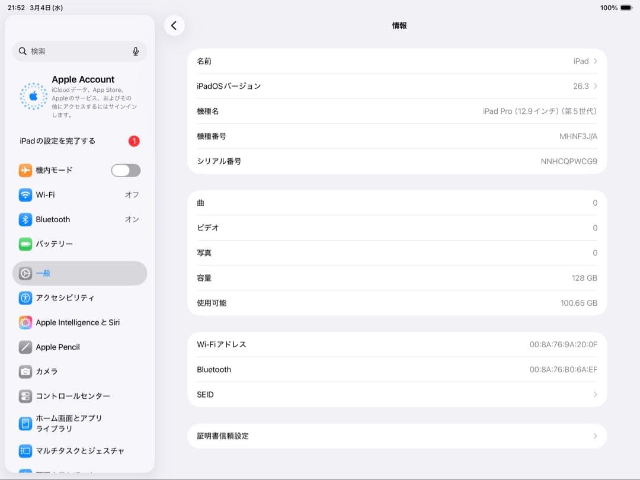Tap the 名前 label

204,61
